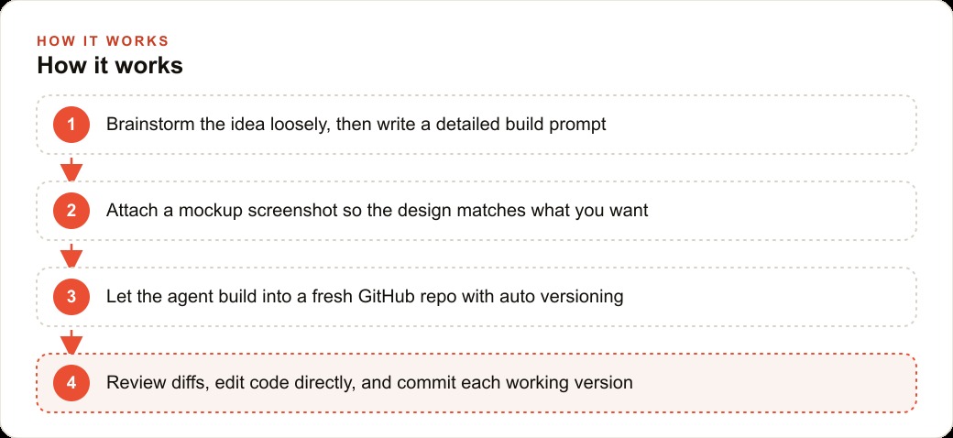The width and height of the screenshot is (953, 438).
Task: Click the arrow between steps 2 and 3
Action: tap(71, 255)
